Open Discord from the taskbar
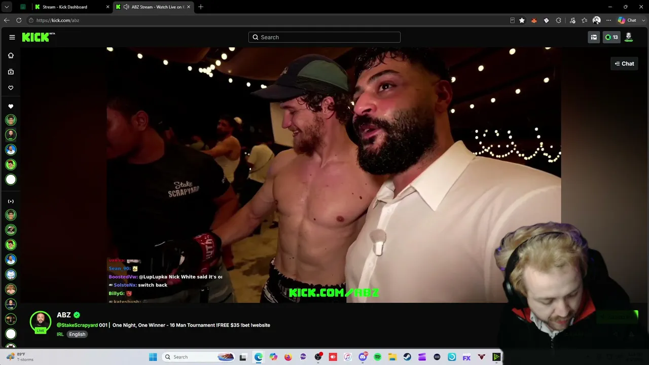Screen dimensions: 649x365 point(363,357)
